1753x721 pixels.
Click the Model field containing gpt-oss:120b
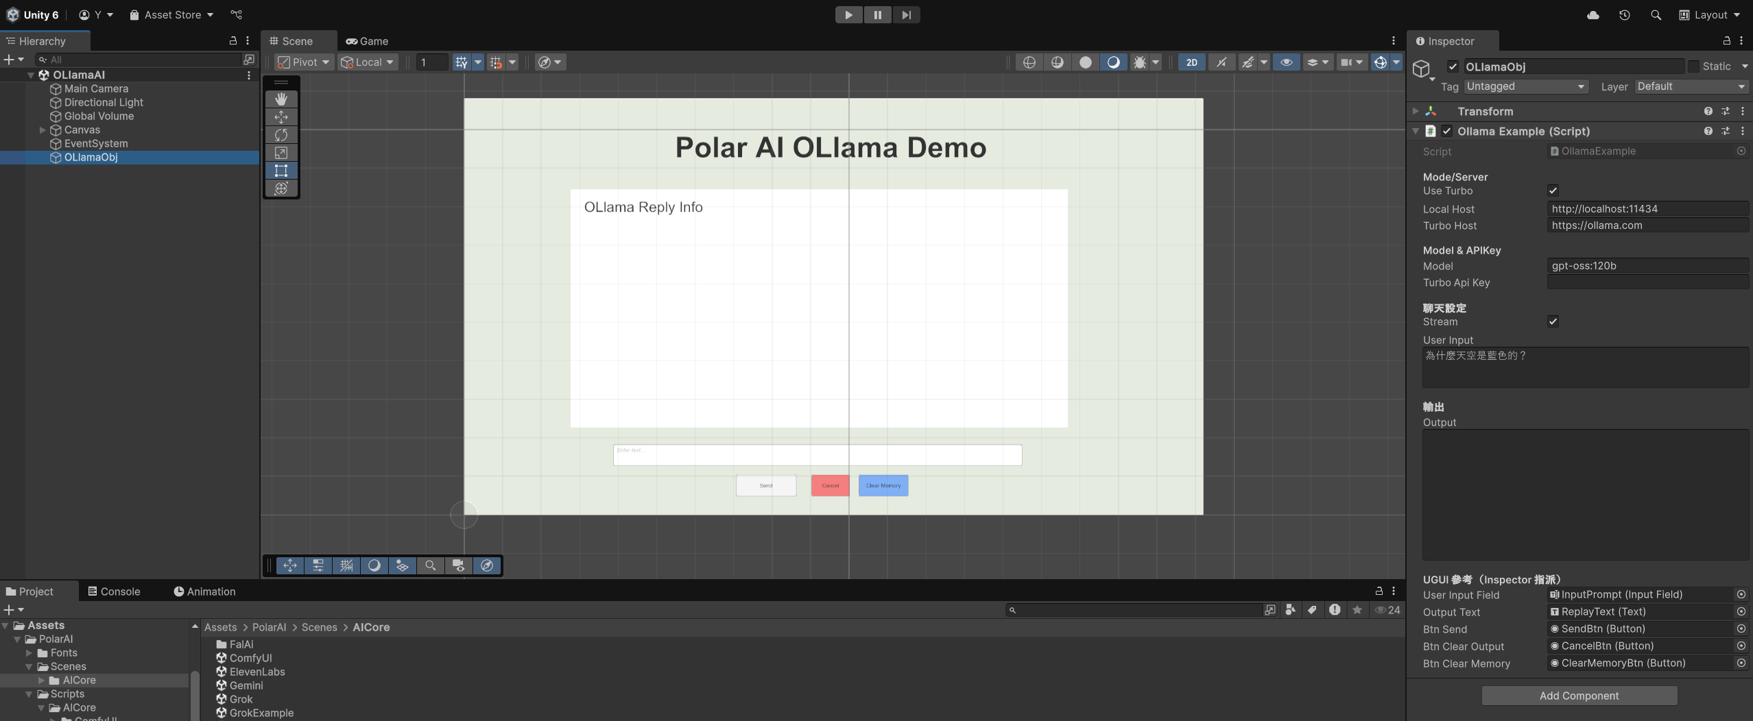(1647, 266)
